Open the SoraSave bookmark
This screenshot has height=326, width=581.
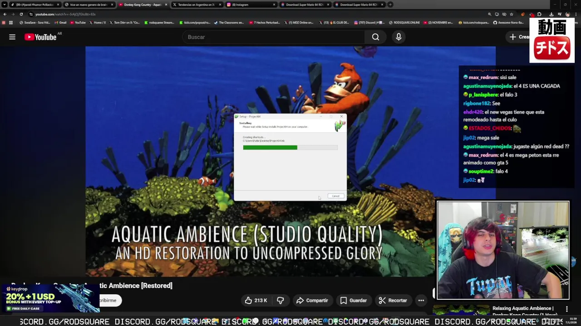point(35,22)
